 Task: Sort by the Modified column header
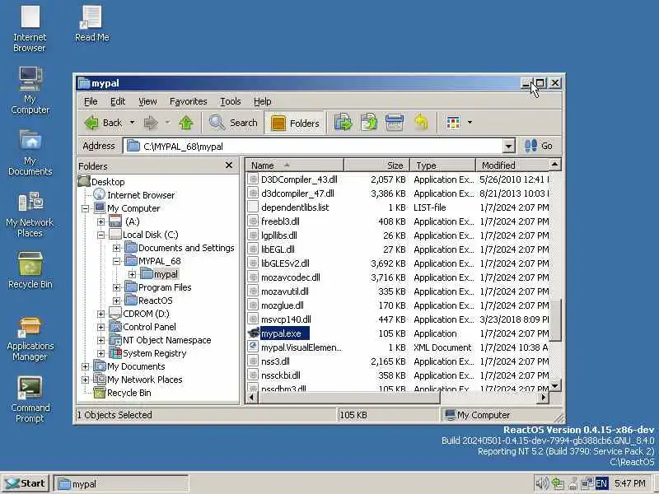click(x=512, y=165)
